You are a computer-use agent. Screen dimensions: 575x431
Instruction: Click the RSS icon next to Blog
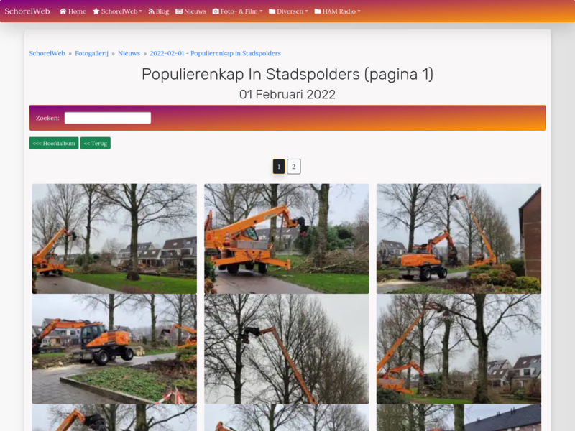point(151,11)
